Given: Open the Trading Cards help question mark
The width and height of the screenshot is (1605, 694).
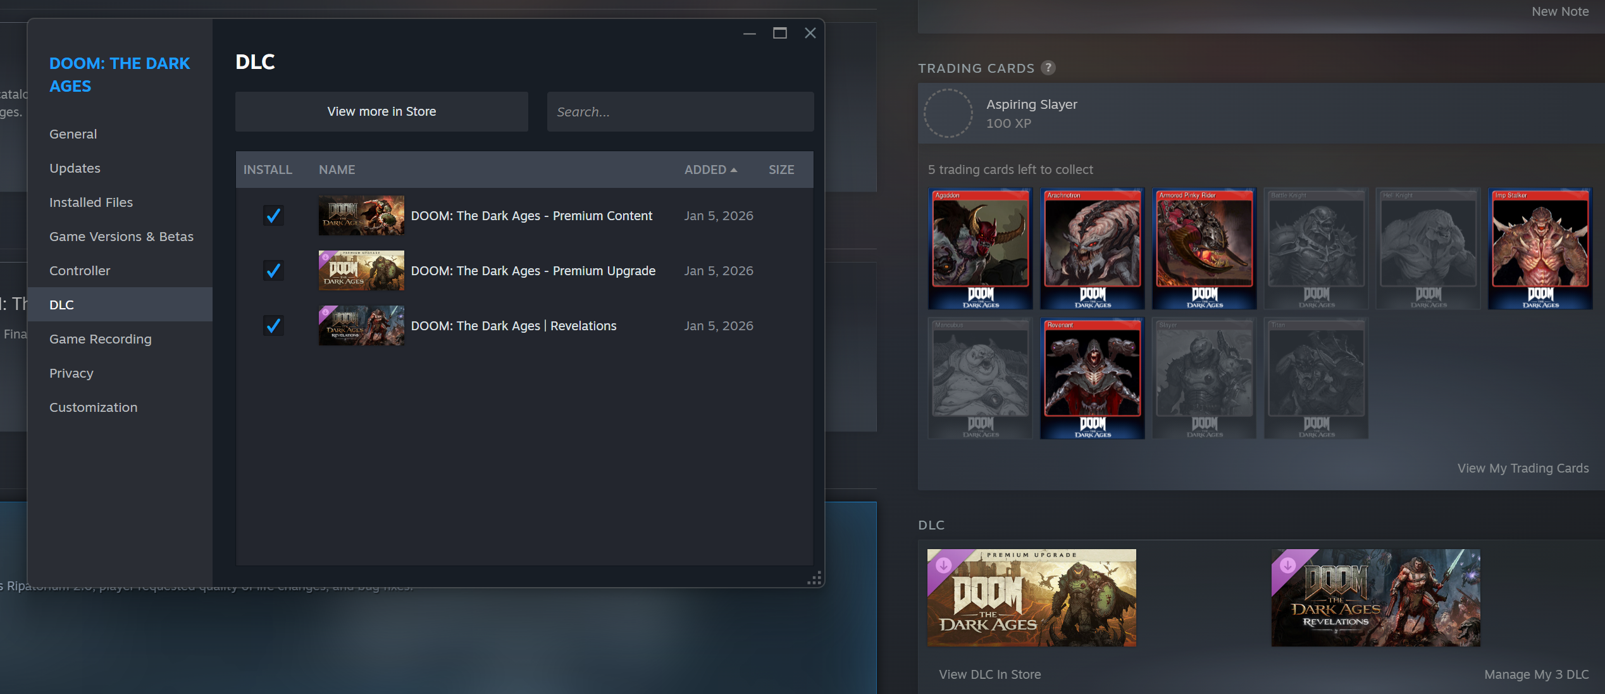Looking at the screenshot, I should 1048,68.
